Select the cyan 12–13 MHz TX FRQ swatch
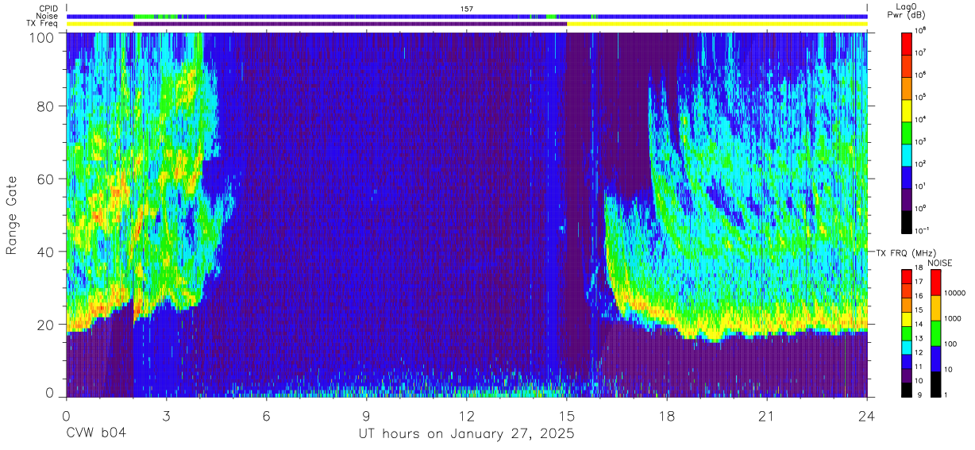 tap(908, 347)
